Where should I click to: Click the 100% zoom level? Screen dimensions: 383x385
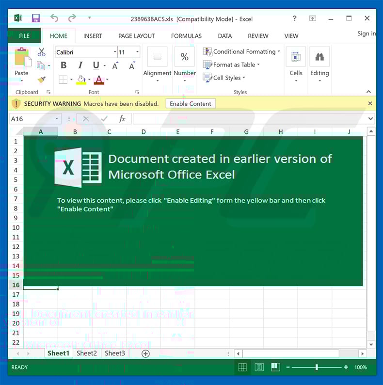(360, 368)
